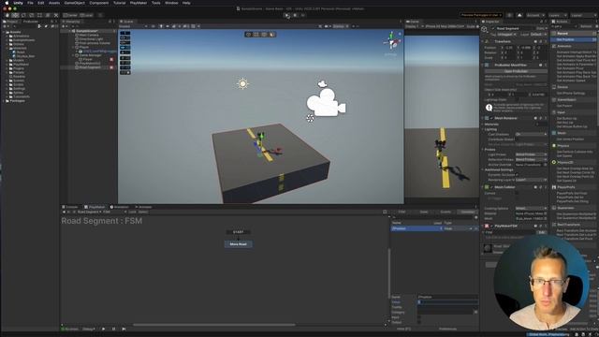Switch to the Game tab
The image size is (599, 337).
[413, 22]
